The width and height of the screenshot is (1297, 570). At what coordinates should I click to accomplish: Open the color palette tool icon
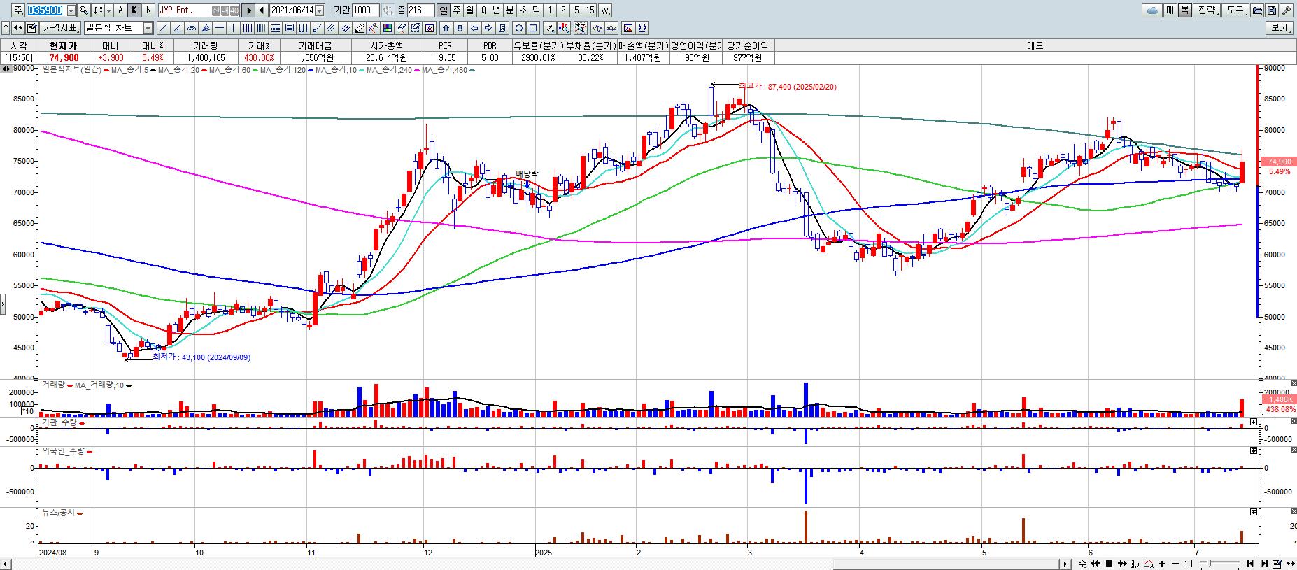coord(387,28)
